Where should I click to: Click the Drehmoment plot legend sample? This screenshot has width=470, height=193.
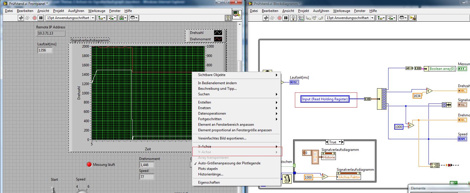(x=218, y=39)
